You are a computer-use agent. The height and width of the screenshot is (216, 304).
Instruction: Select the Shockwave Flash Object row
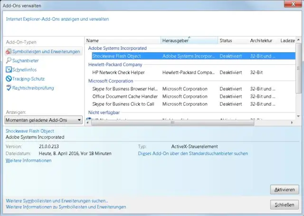tap(116, 56)
